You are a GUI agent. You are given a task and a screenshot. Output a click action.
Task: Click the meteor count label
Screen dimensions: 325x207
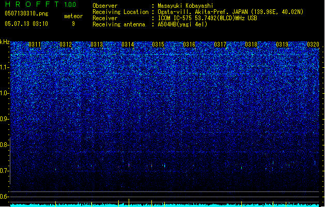coord(73,16)
